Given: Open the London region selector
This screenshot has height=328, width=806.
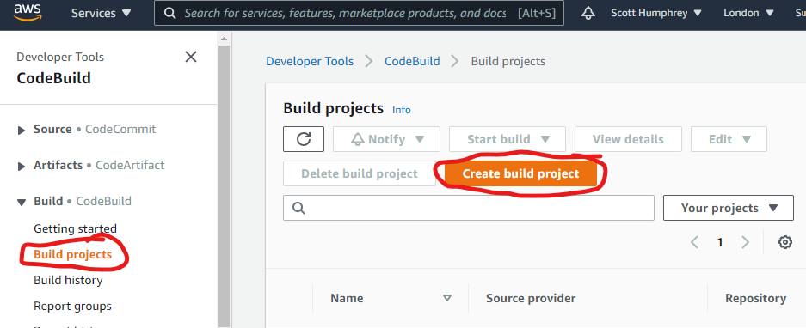Looking at the screenshot, I should (x=748, y=14).
